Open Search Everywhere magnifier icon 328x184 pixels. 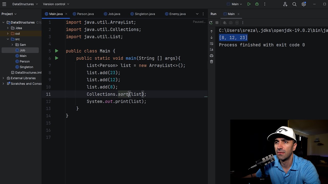pyautogui.click(x=294, y=4)
